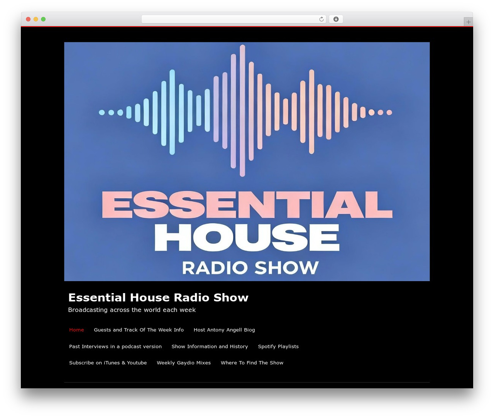
Task: Click the Essential House header banner image
Action: [247, 162]
